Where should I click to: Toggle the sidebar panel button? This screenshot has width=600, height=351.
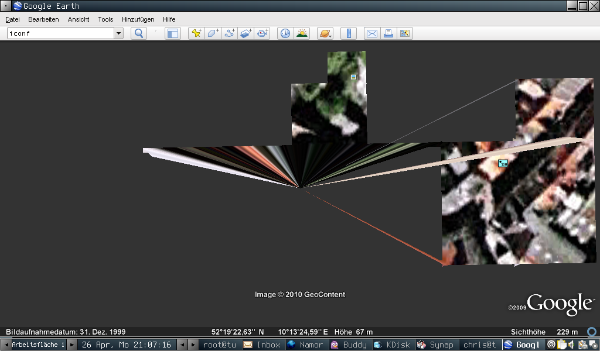click(173, 33)
